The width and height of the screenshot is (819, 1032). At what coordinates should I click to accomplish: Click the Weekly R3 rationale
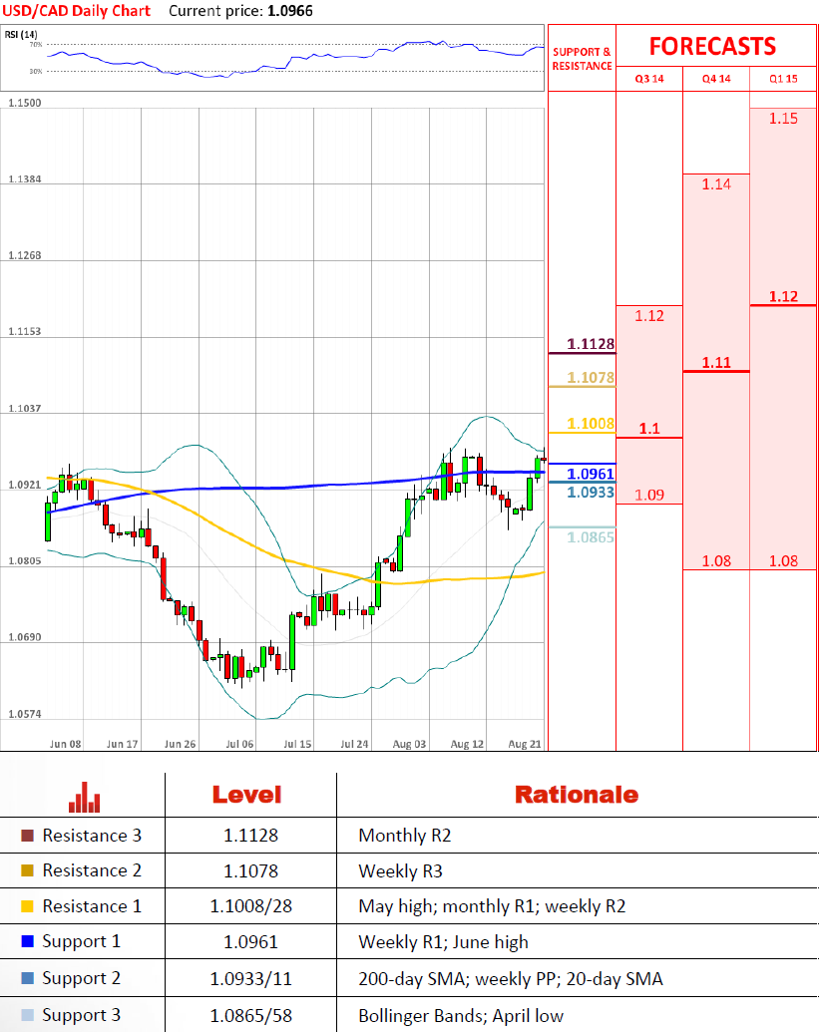tap(401, 871)
